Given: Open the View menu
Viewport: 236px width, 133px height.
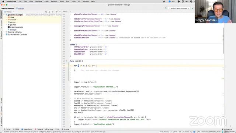Looking at the screenshot, I should coord(31,1).
